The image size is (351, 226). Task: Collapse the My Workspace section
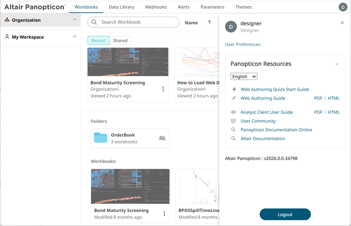75,37
